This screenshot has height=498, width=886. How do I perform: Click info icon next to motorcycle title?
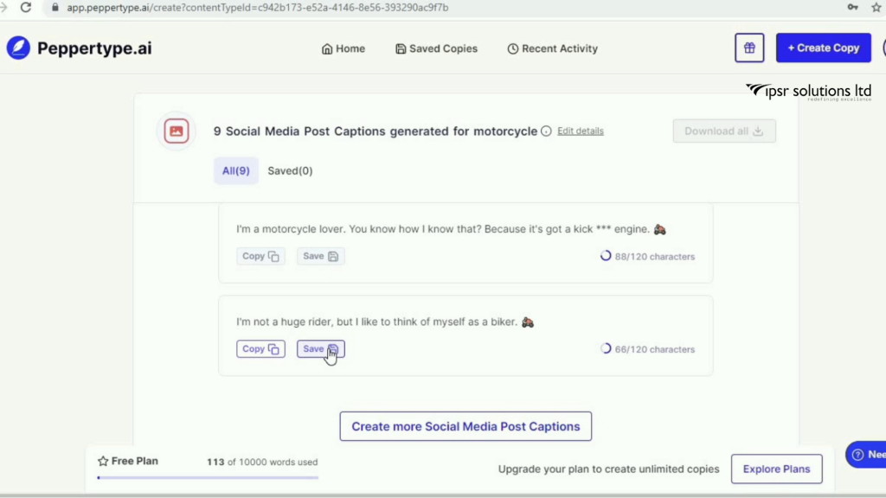tap(546, 131)
